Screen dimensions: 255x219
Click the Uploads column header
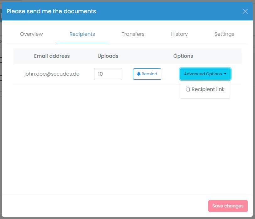(x=108, y=56)
